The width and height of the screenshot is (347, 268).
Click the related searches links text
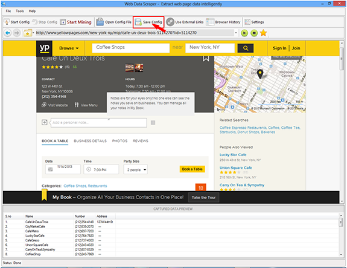click(260, 130)
